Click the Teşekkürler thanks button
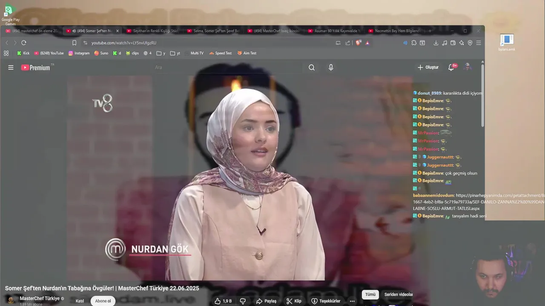Viewport: 545px width, 306px height. 326,301
